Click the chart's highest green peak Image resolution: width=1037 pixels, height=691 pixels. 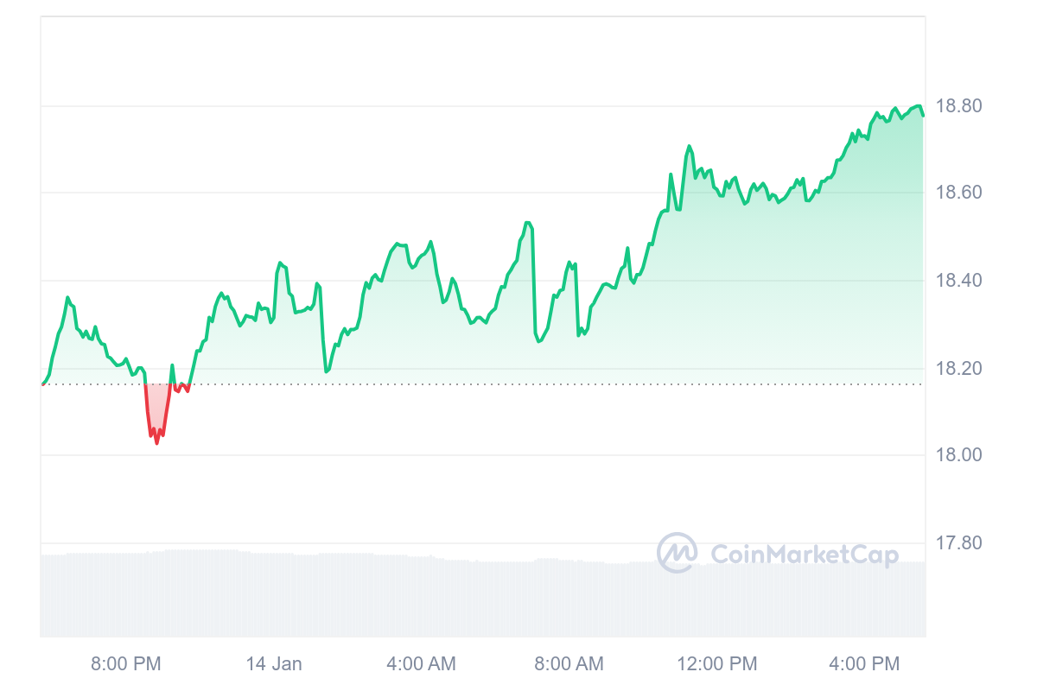tap(919, 105)
